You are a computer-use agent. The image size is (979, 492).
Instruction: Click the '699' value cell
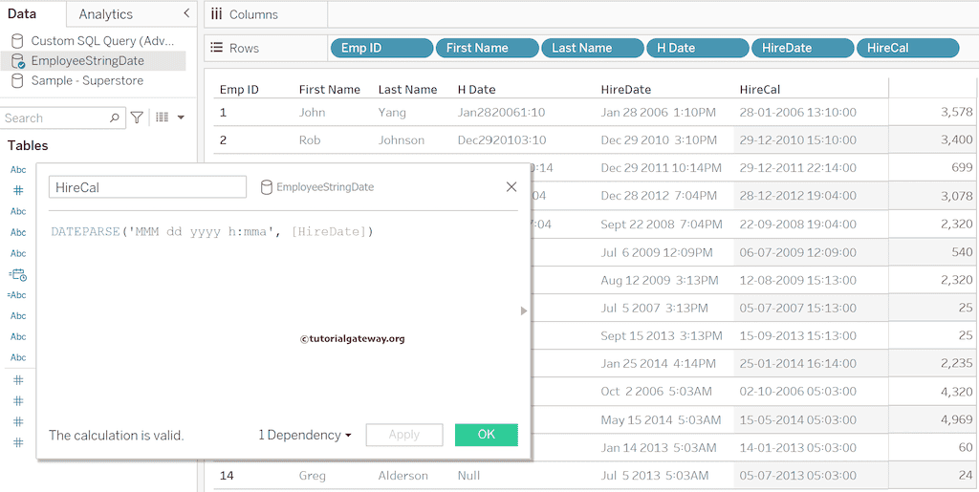[962, 167]
